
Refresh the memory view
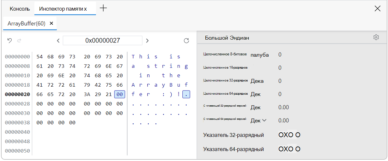[x=186, y=41]
